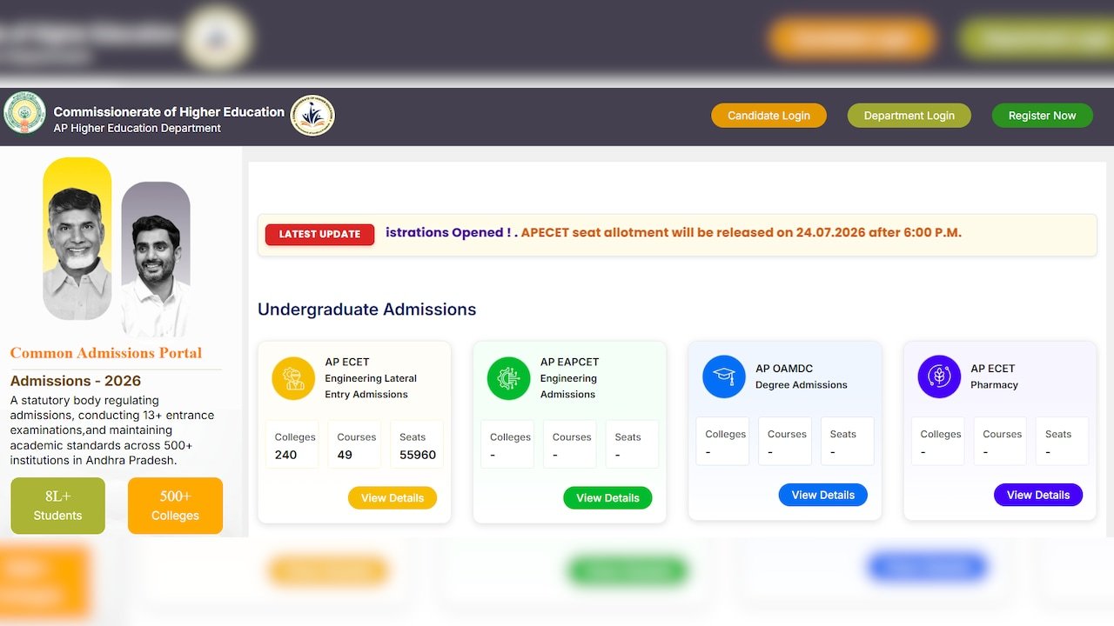
Task: Click the 500+ Colleges tile
Action: point(175,506)
